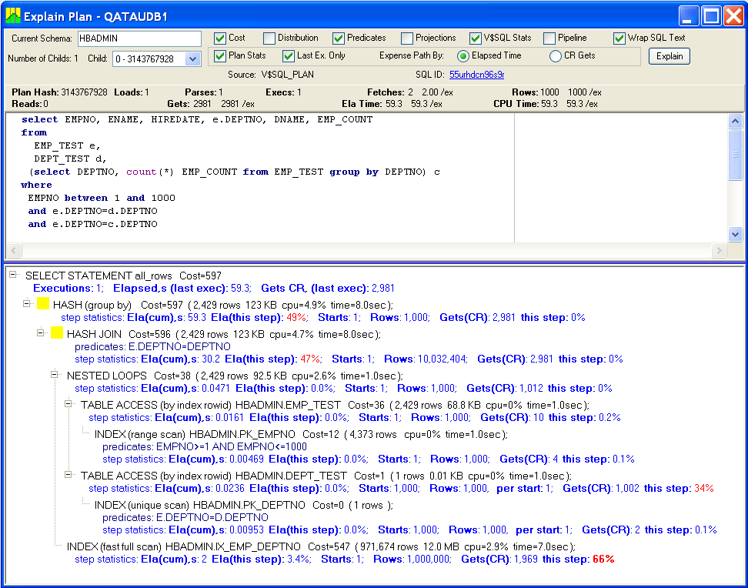This screenshot has height=588, width=748.
Task: Click the 'CPU Time: 59.3' statistic
Action: click(x=526, y=104)
